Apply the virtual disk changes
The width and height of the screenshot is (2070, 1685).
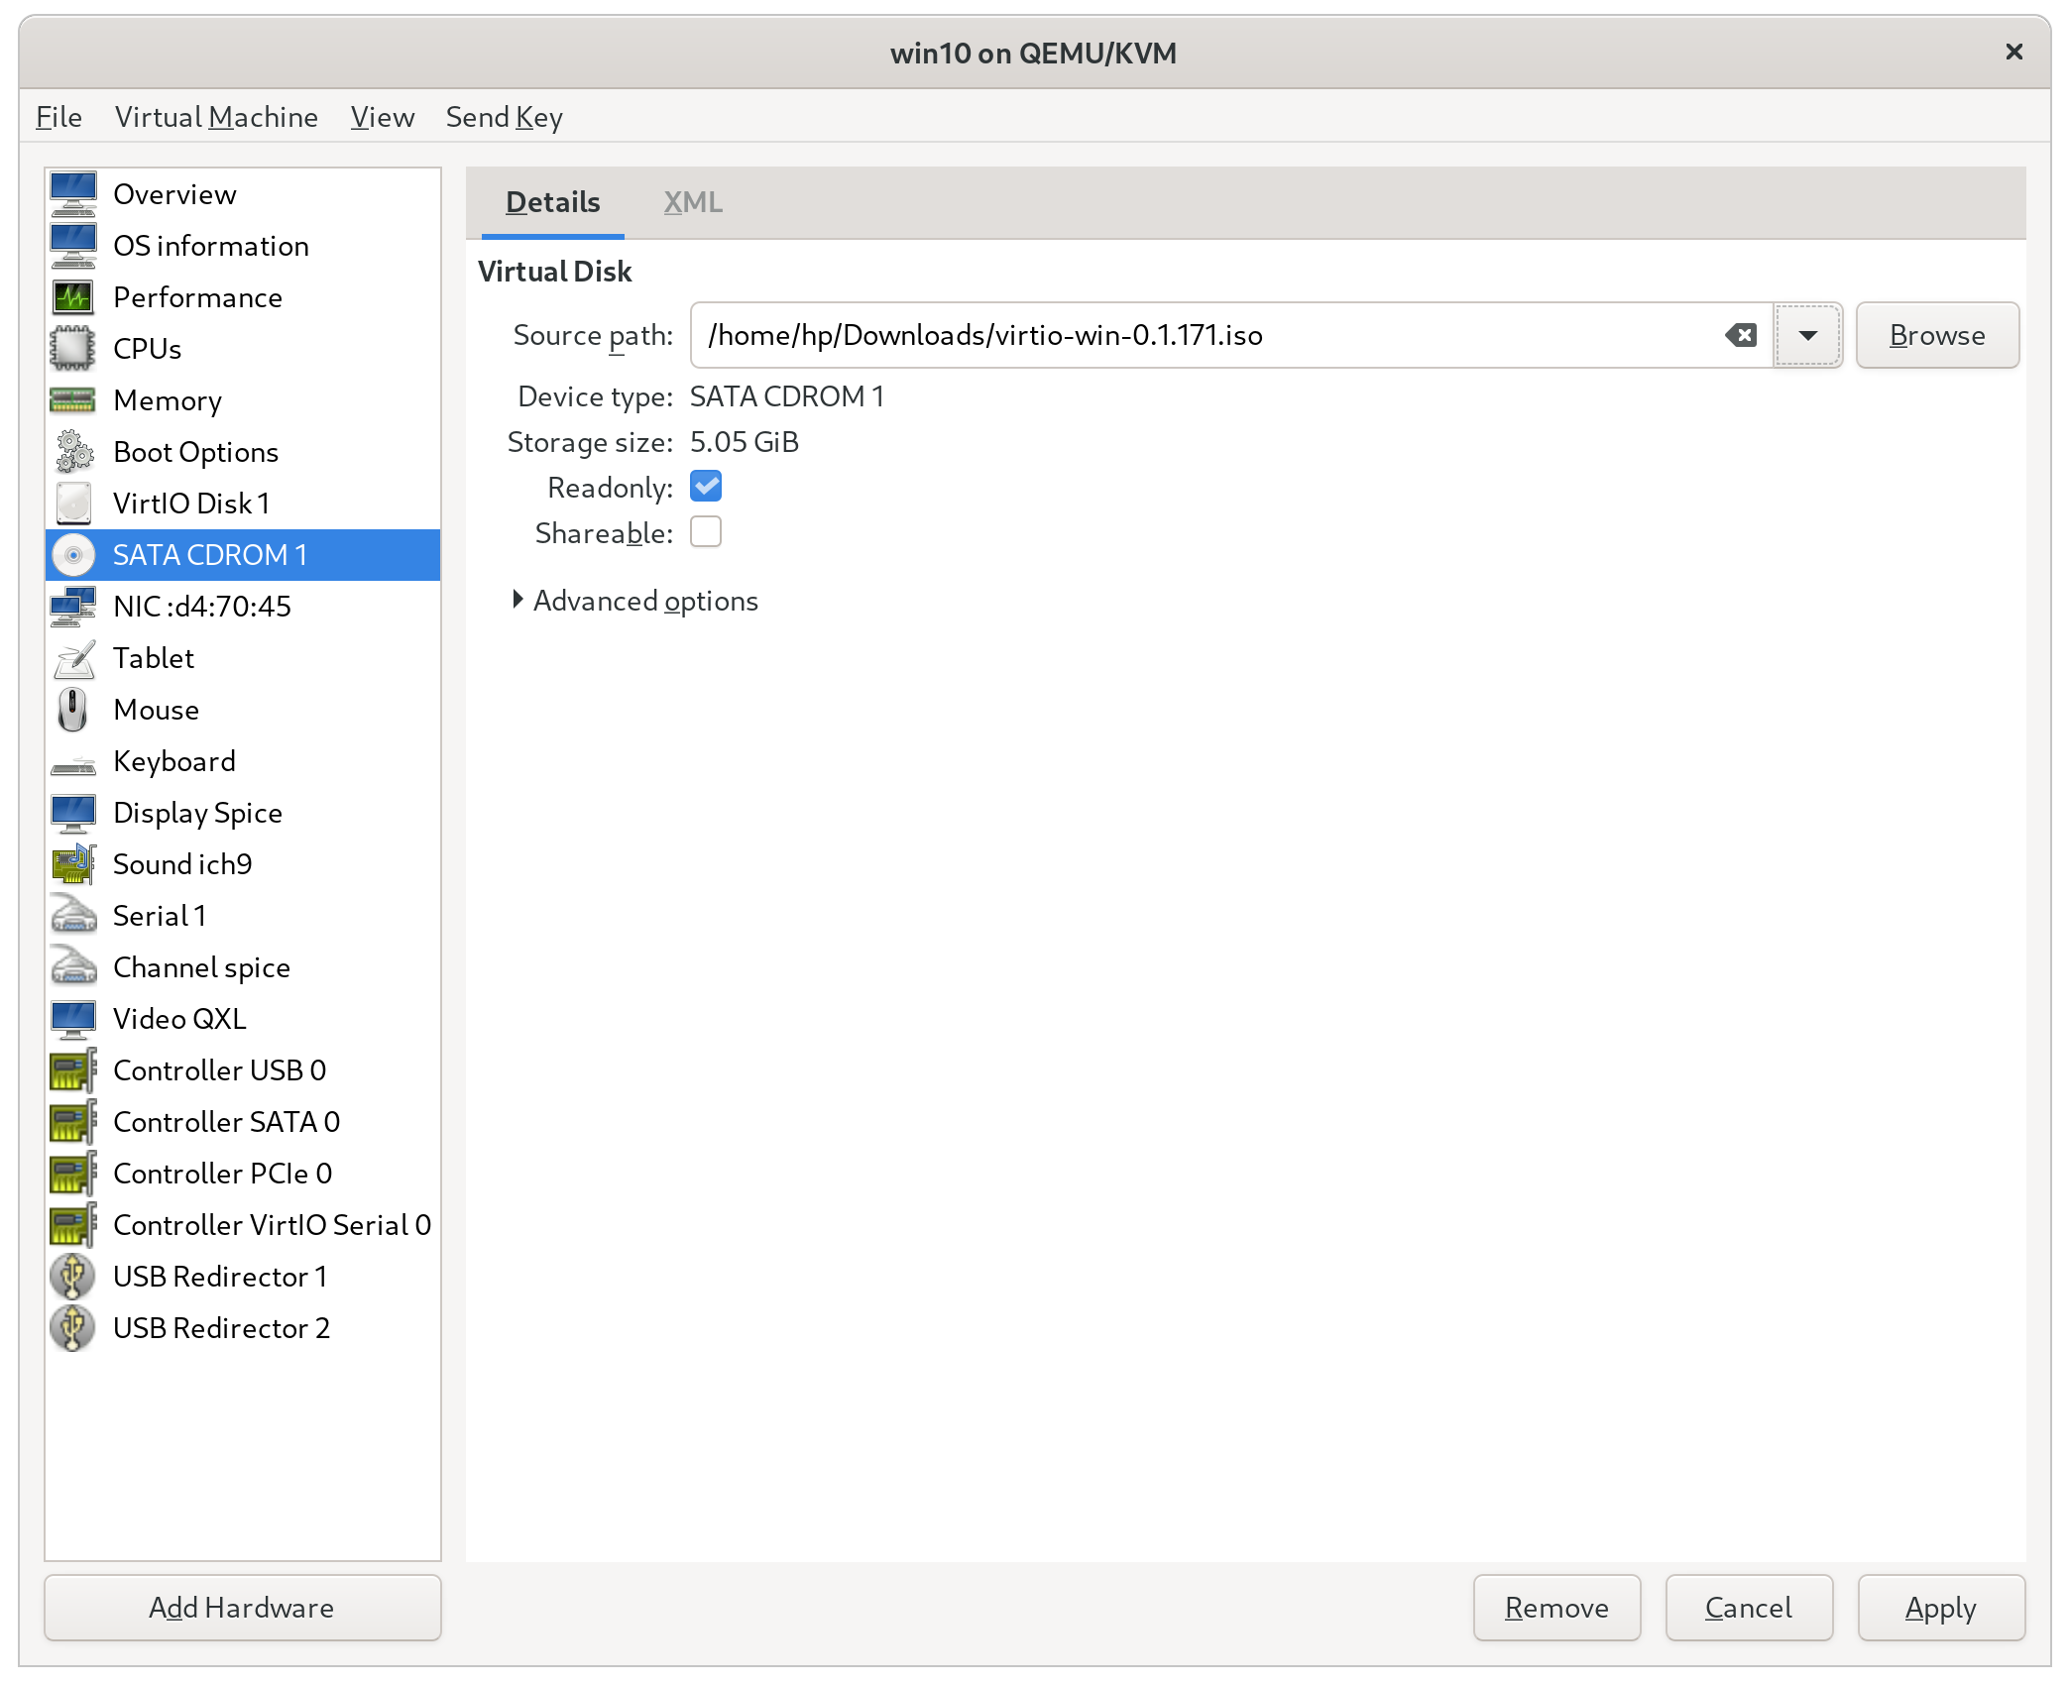(x=1940, y=1608)
